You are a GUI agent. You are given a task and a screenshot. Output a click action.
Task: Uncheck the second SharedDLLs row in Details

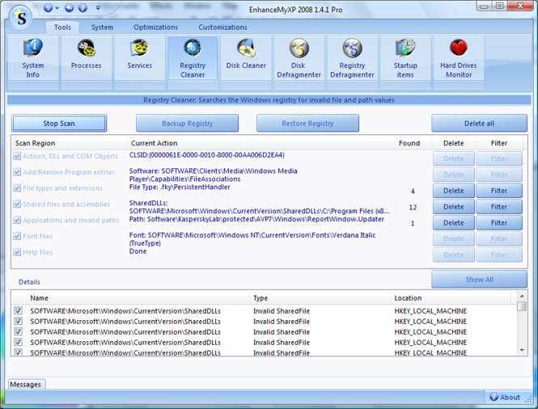coord(18,321)
